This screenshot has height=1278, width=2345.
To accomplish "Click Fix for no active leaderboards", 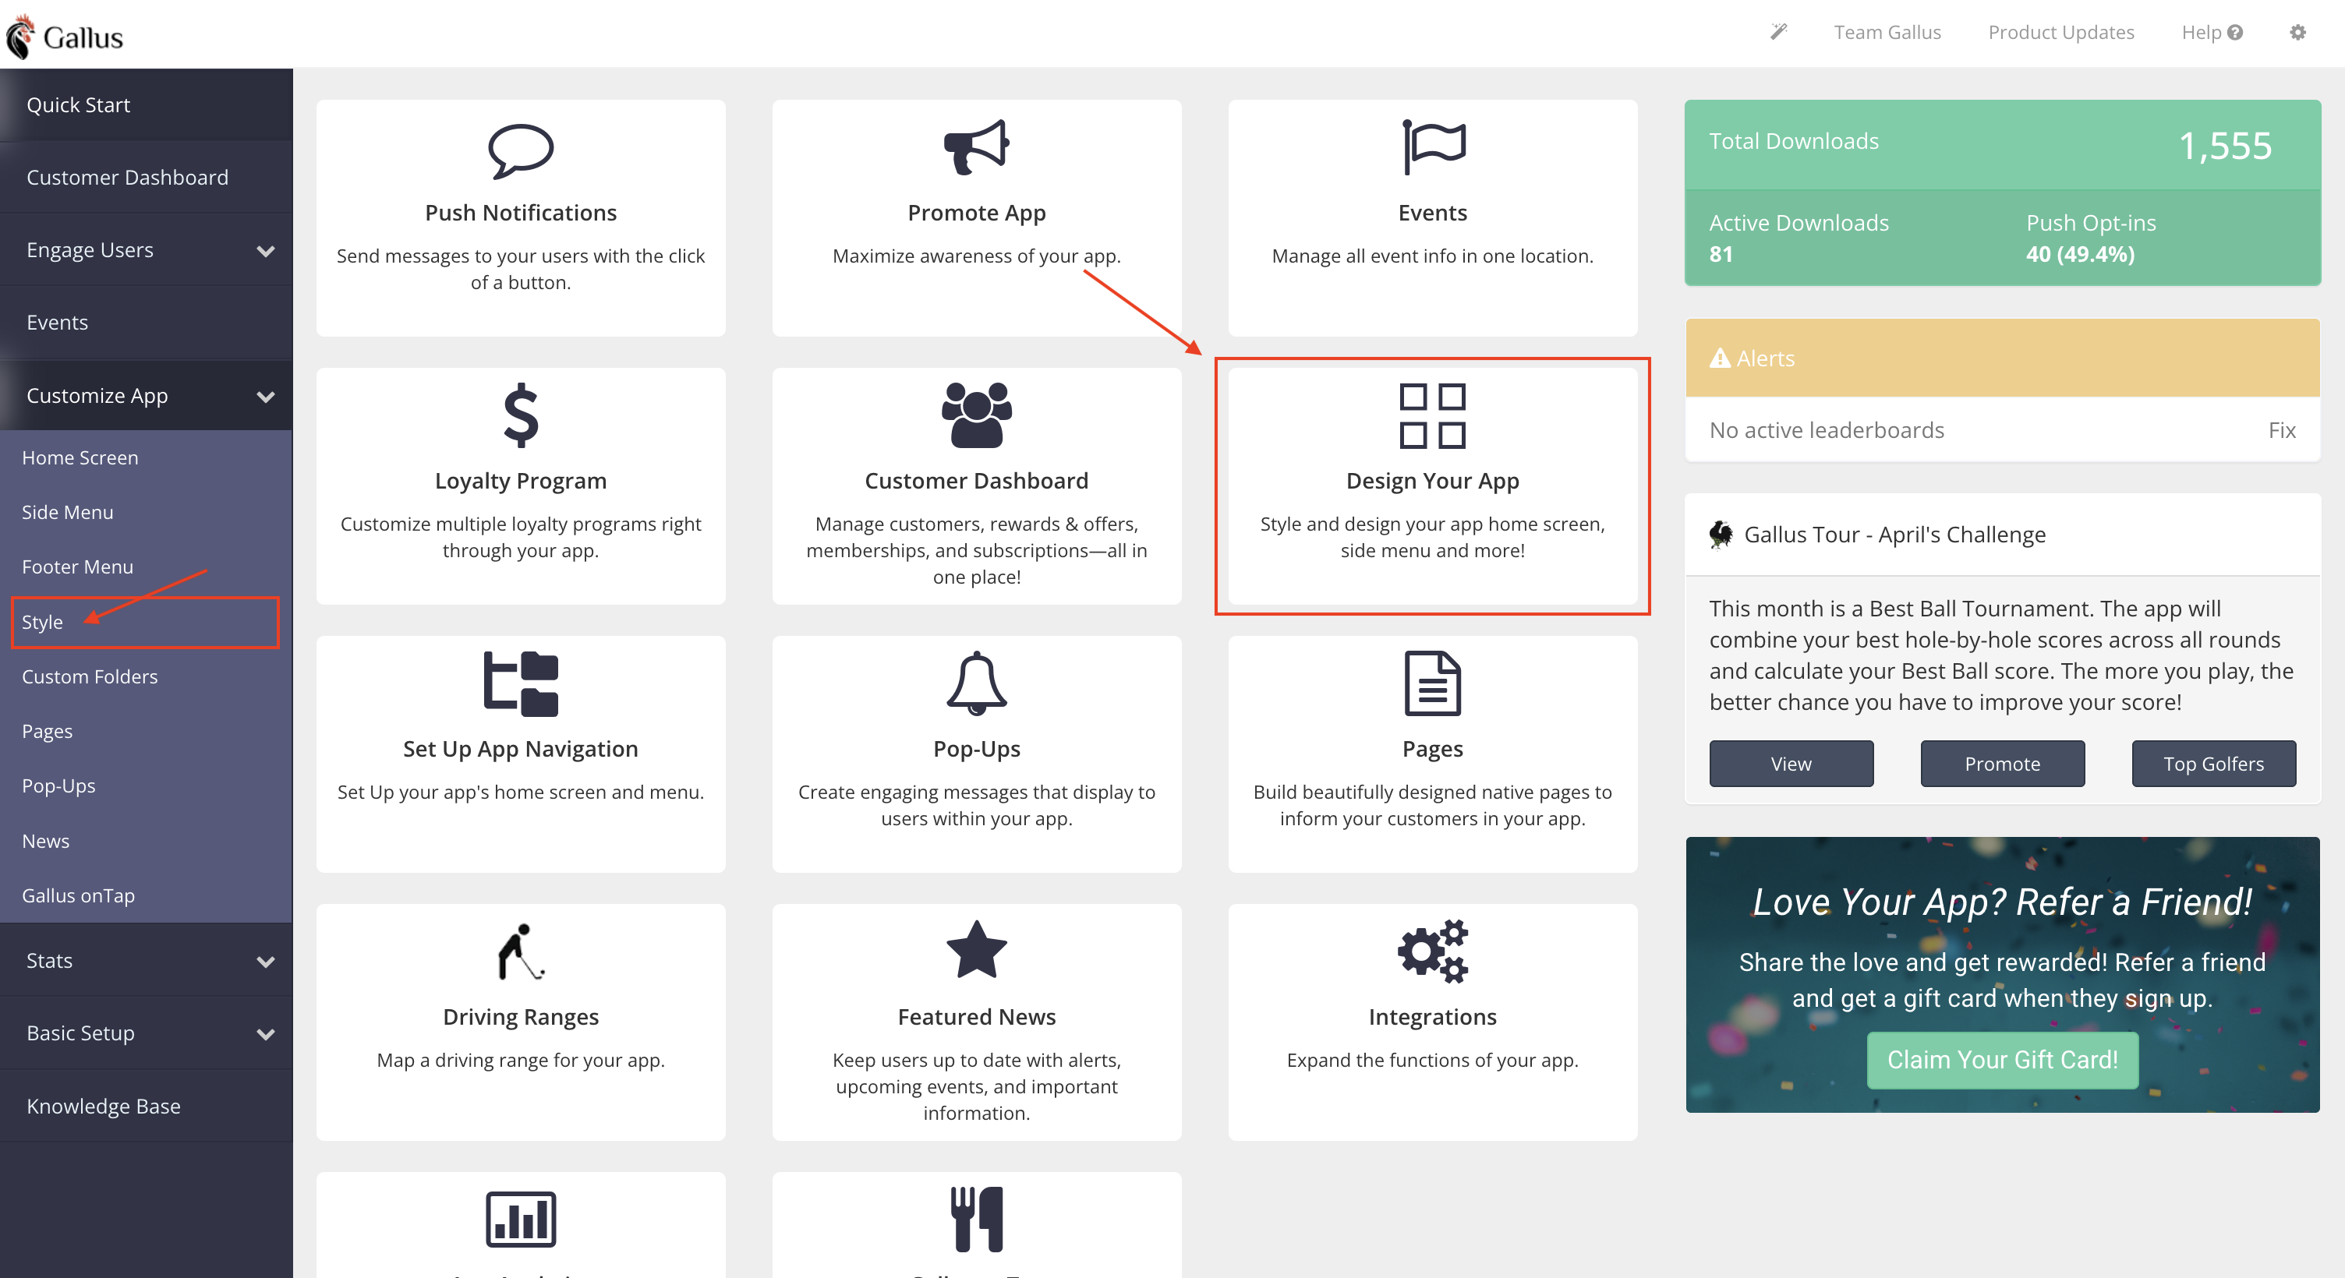I will point(2281,431).
